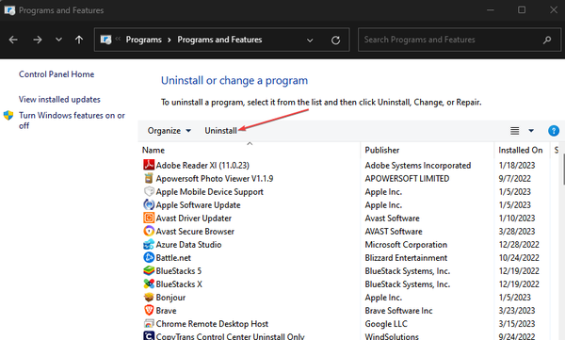This screenshot has height=340, width=565.
Task: Expand the address bar history chevron
Action: click(310, 40)
